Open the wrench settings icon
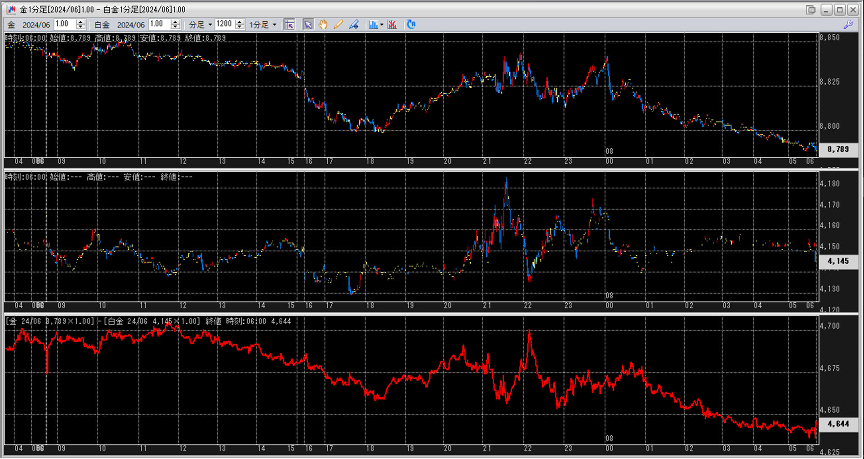This screenshot has height=459, width=864. [848, 25]
